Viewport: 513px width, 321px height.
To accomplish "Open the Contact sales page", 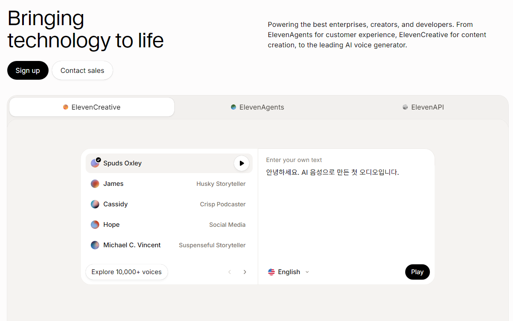I will pos(82,70).
